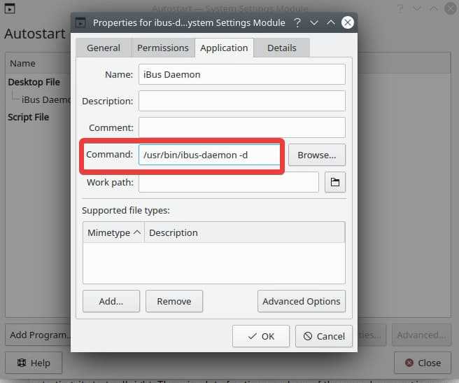This screenshot has height=383, width=459.
Task: Sort by the Mimetype column header
Action: (113, 232)
